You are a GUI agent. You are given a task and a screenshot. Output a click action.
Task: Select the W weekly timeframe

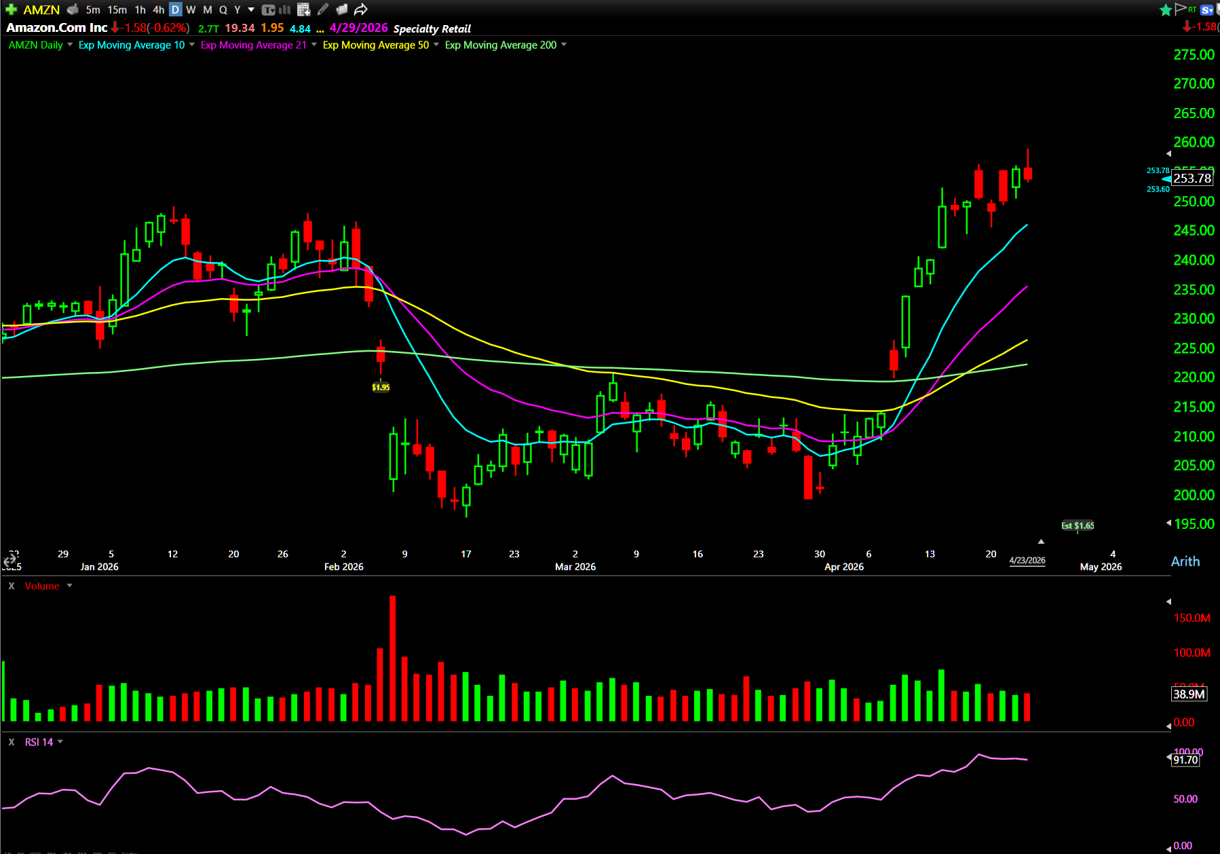point(191,10)
